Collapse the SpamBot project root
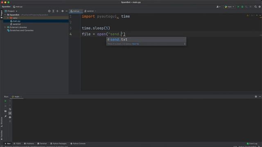 (x=5, y=15)
